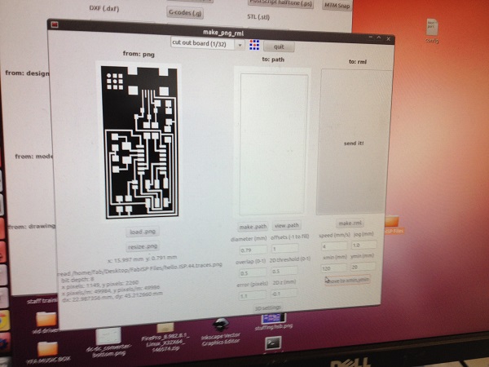489x367 pixels.
Task: Click the 2D threshold (0-1) input field
Action: (284, 272)
